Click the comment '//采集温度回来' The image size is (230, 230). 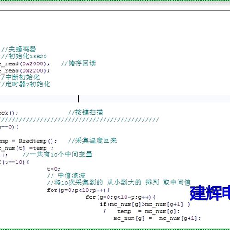[x=92, y=141]
